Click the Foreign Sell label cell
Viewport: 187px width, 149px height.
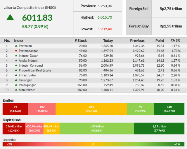click(139, 9)
